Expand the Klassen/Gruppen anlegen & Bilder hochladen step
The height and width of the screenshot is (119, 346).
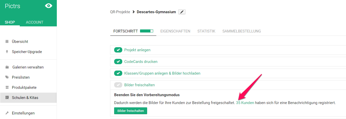[162, 73]
